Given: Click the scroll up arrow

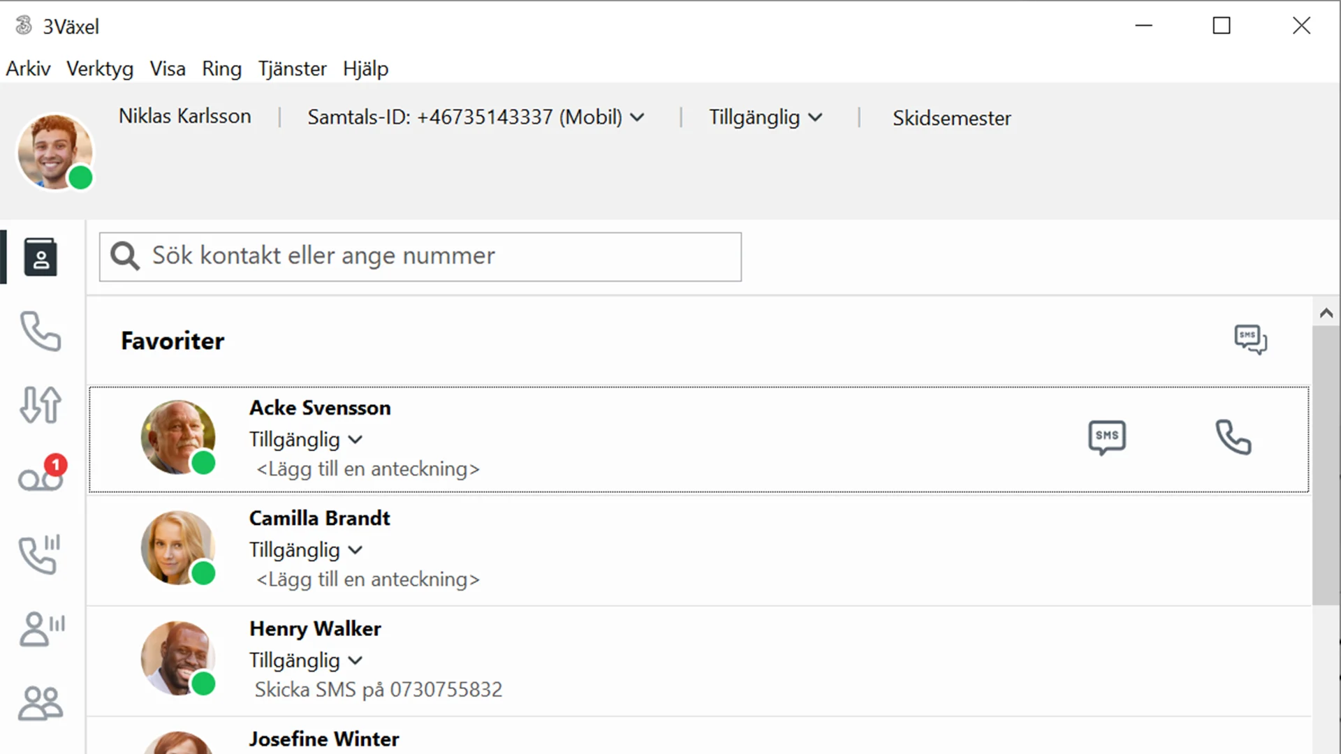Looking at the screenshot, I should (x=1326, y=313).
